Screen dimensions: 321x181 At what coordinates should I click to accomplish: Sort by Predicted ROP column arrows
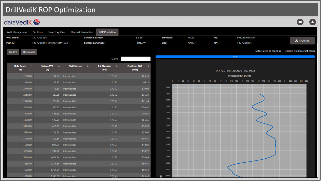coord(149,66)
